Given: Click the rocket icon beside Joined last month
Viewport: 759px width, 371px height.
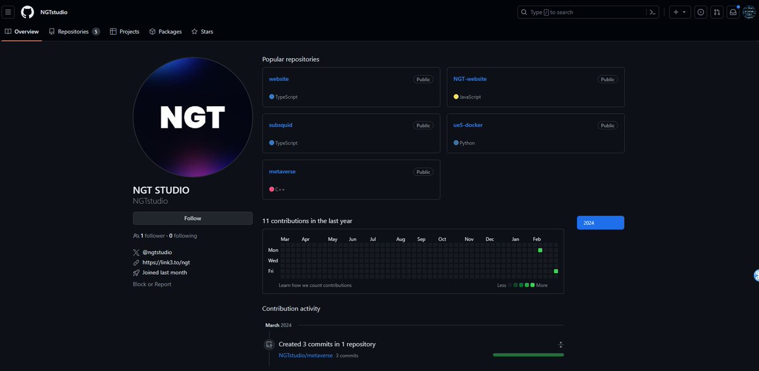Looking at the screenshot, I should click(136, 272).
